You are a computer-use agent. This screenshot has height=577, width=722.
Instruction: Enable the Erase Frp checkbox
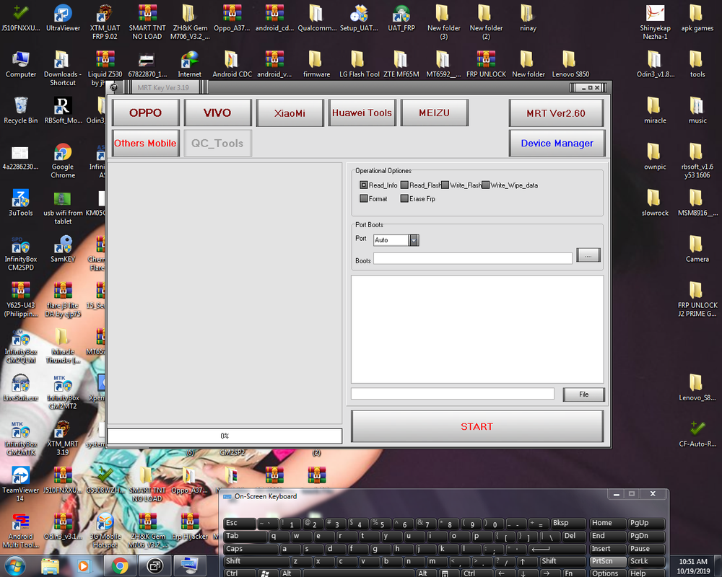(x=404, y=198)
